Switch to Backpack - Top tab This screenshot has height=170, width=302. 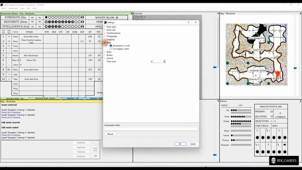[73, 99]
